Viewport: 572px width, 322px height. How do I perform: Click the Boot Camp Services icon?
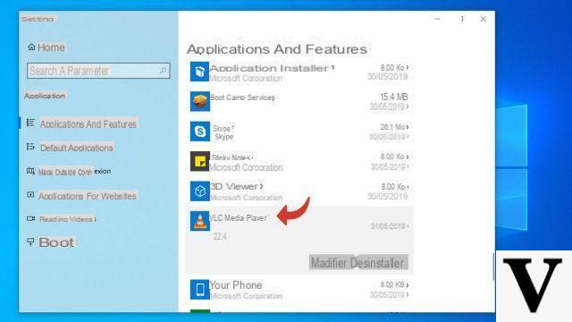(200, 101)
